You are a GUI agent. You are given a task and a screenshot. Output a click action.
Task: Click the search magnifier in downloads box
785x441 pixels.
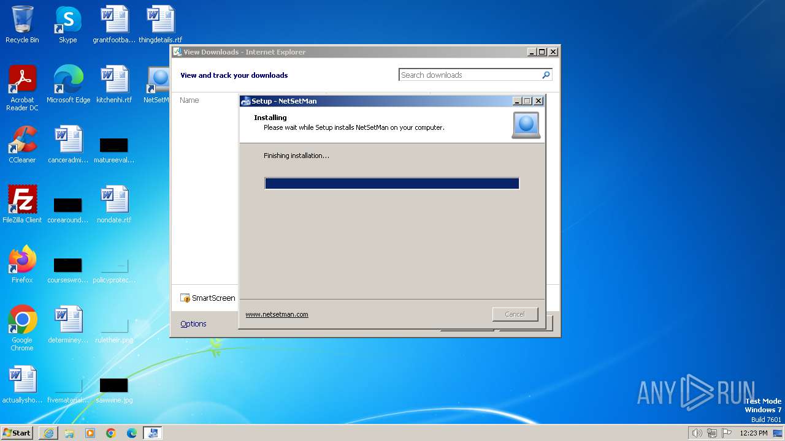point(546,75)
